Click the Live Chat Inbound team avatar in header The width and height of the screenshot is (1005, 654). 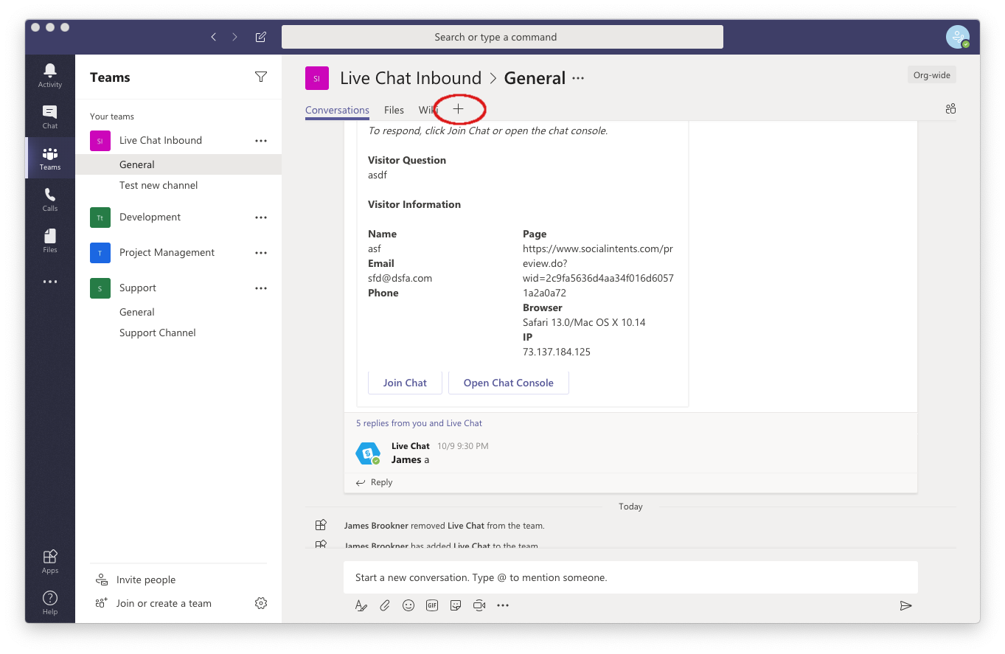click(x=316, y=77)
